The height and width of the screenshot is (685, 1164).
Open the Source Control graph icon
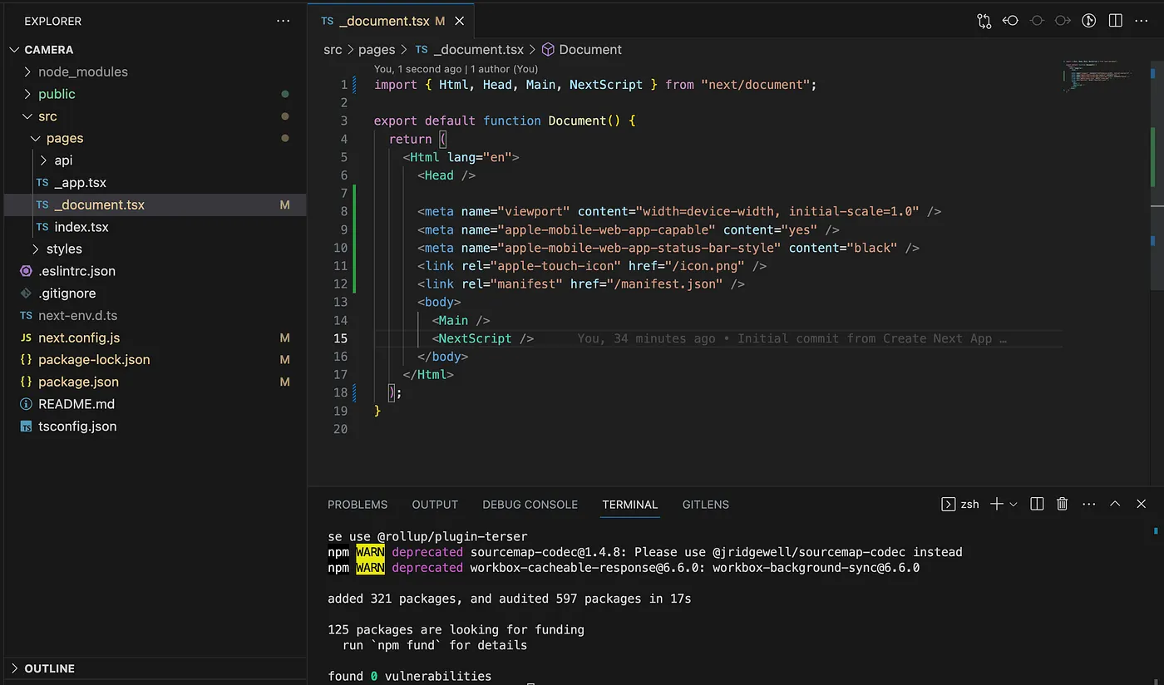tap(984, 21)
